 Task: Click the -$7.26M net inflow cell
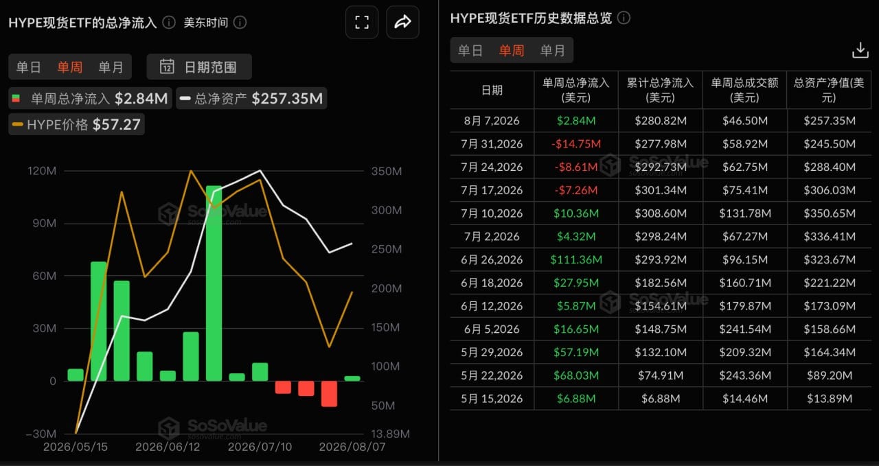[576, 190]
